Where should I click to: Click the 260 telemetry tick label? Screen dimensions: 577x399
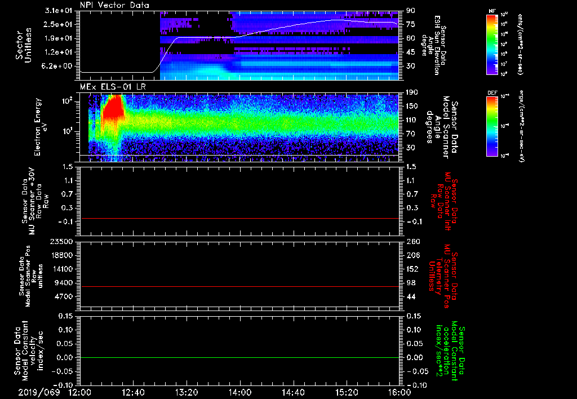(x=412, y=242)
